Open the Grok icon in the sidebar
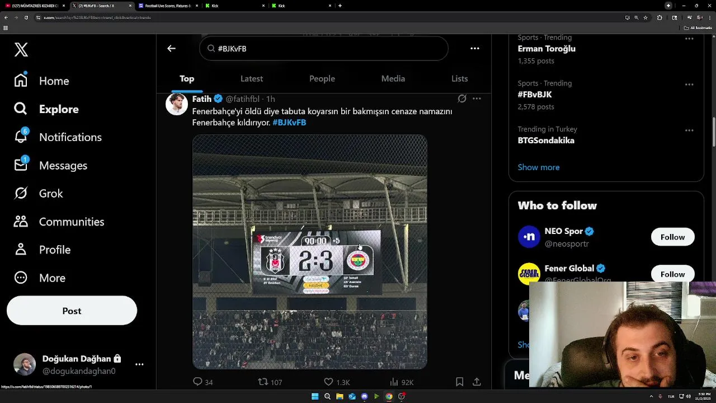The height and width of the screenshot is (403, 716). [x=21, y=193]
